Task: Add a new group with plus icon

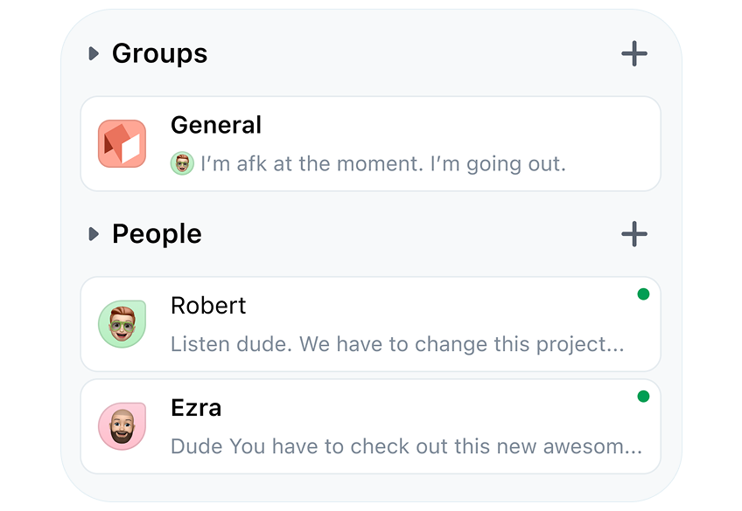Action: [634, 53]
